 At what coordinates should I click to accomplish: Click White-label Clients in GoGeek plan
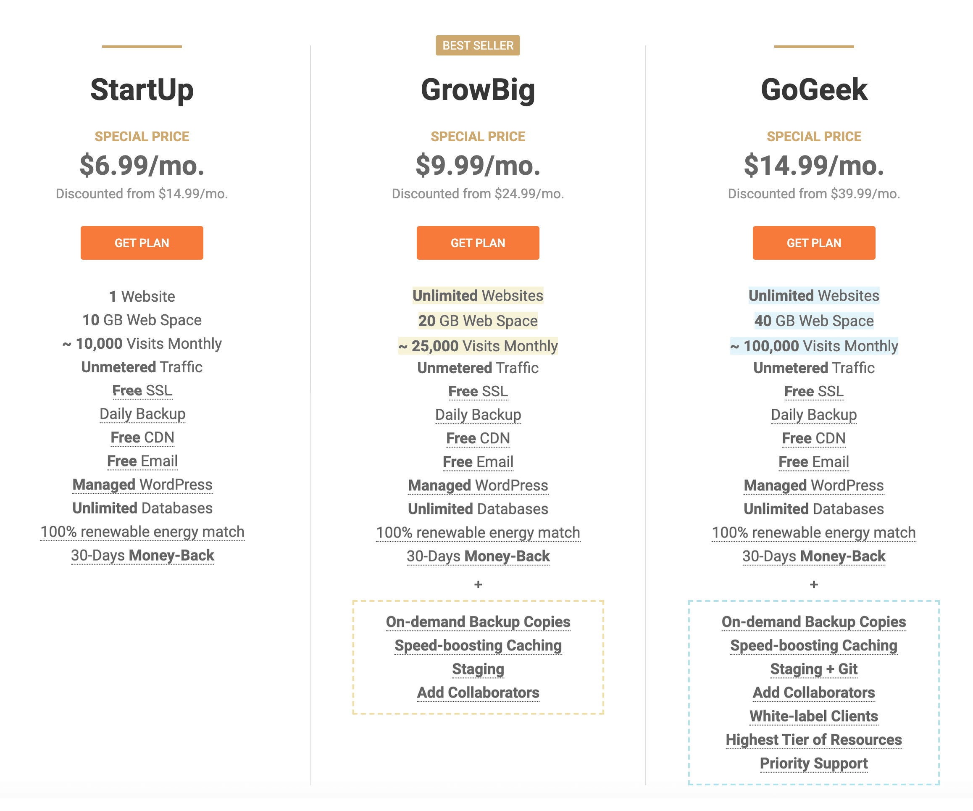814,716
